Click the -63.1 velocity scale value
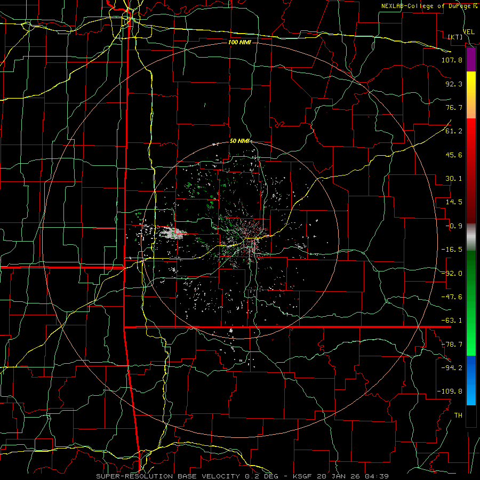The width and height of the screenshot is (480, 480). click(452, 321)
